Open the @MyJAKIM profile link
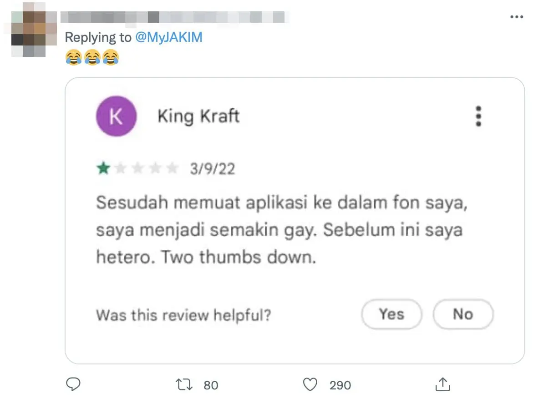538x404 pixels. [169, 37]
